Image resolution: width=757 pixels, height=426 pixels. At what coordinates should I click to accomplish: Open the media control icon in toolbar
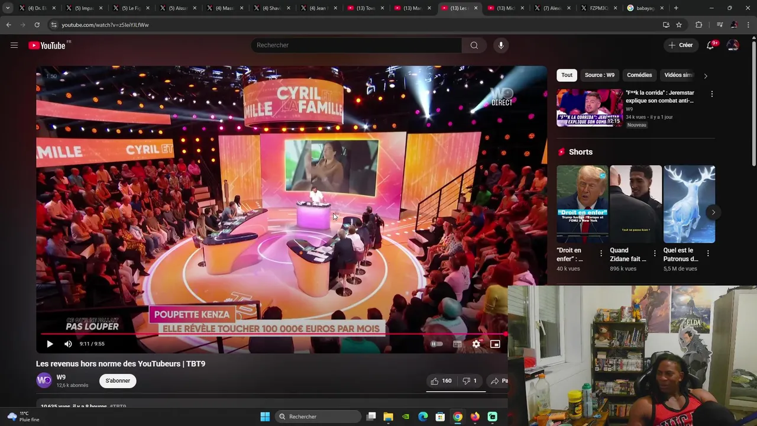click(720, 25)
